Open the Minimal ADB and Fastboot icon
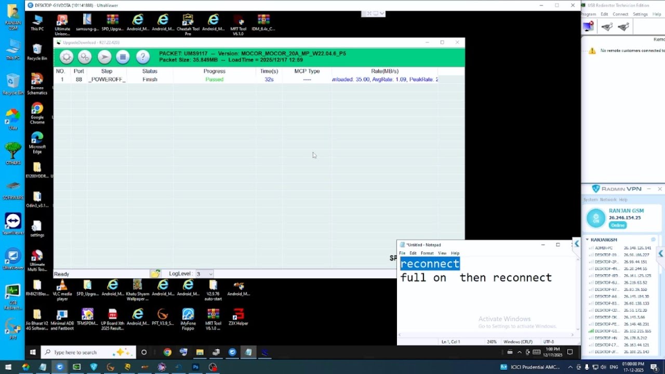 (x=62, y=318)
